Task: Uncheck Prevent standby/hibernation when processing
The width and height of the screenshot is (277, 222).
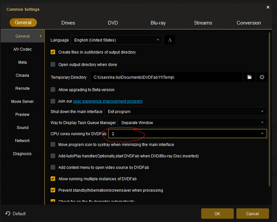Action: click(53, 190)
